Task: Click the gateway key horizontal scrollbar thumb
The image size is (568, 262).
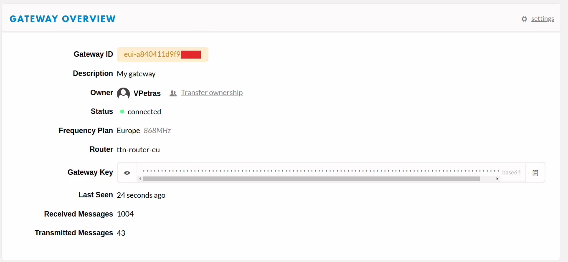Action: coord(311,179)
